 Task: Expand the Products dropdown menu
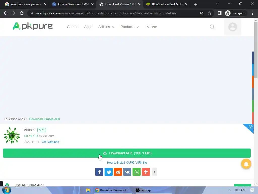[130, 27]
